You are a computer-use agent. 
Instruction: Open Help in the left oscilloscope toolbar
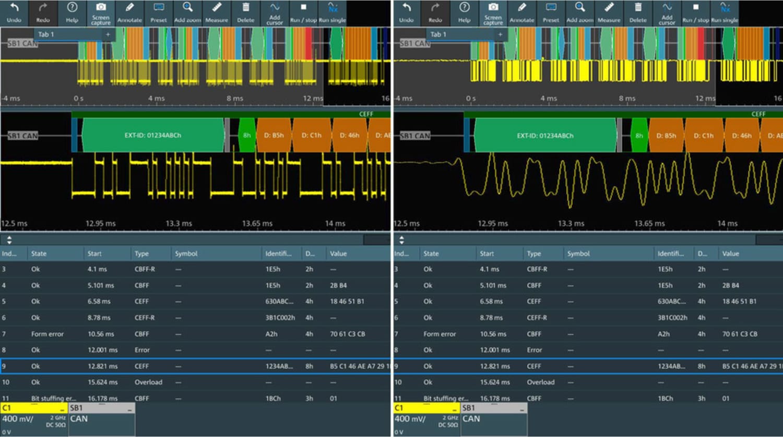click(x=72, y=13)
